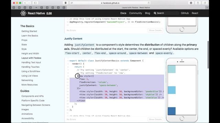Image resolution: width=220 pixels, height=123 pixels.
Task: Click the 0.56 version link
Action: pyautogui.click(x=49, y=13)
